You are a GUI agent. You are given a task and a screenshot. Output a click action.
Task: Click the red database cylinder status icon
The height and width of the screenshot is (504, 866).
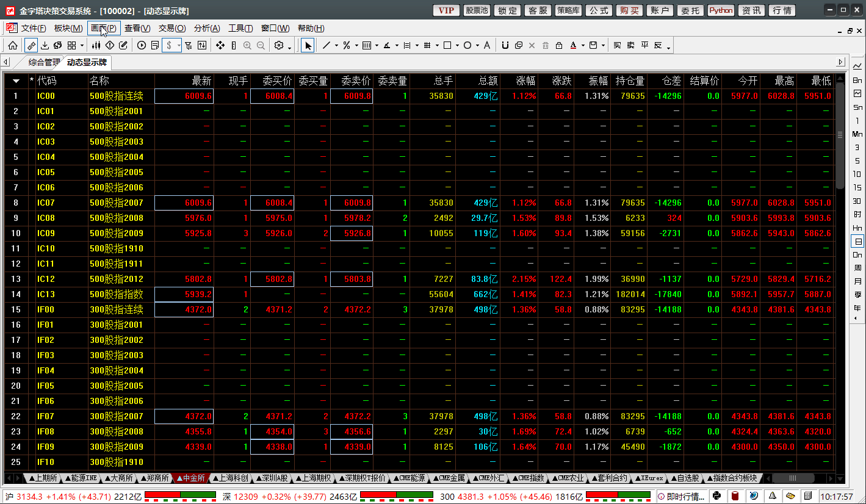click(736, 496)
